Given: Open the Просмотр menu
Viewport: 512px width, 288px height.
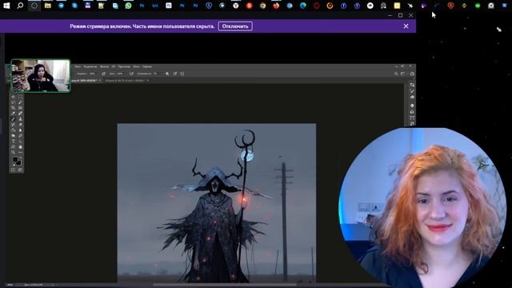Looking at the screenshot, I should click(x=124, y=66).
